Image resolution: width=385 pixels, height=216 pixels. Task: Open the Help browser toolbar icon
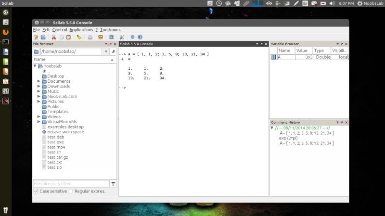[140, 38]
